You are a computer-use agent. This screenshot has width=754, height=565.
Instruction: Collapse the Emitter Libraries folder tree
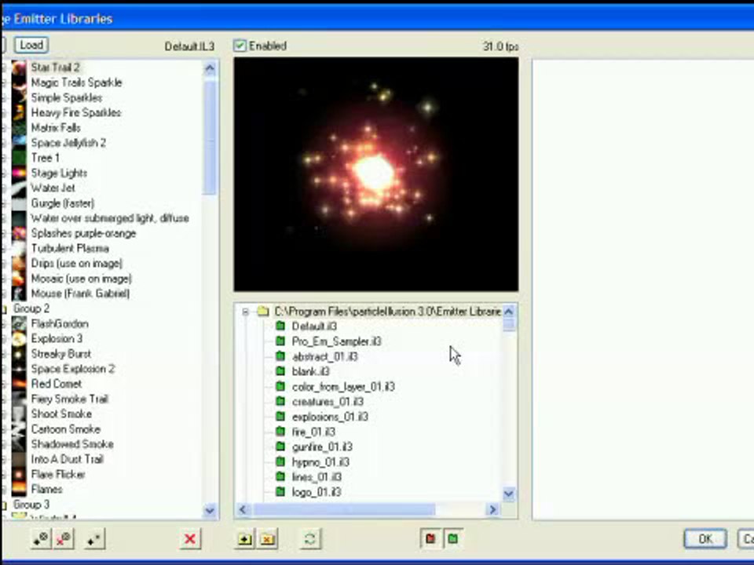tap(245, 312)
